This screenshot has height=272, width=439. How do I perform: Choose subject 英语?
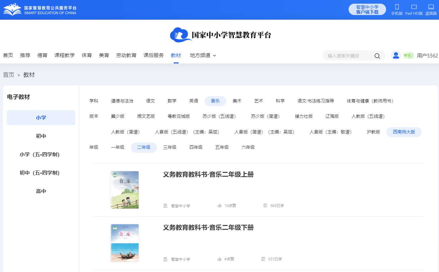tap(194, 101)
